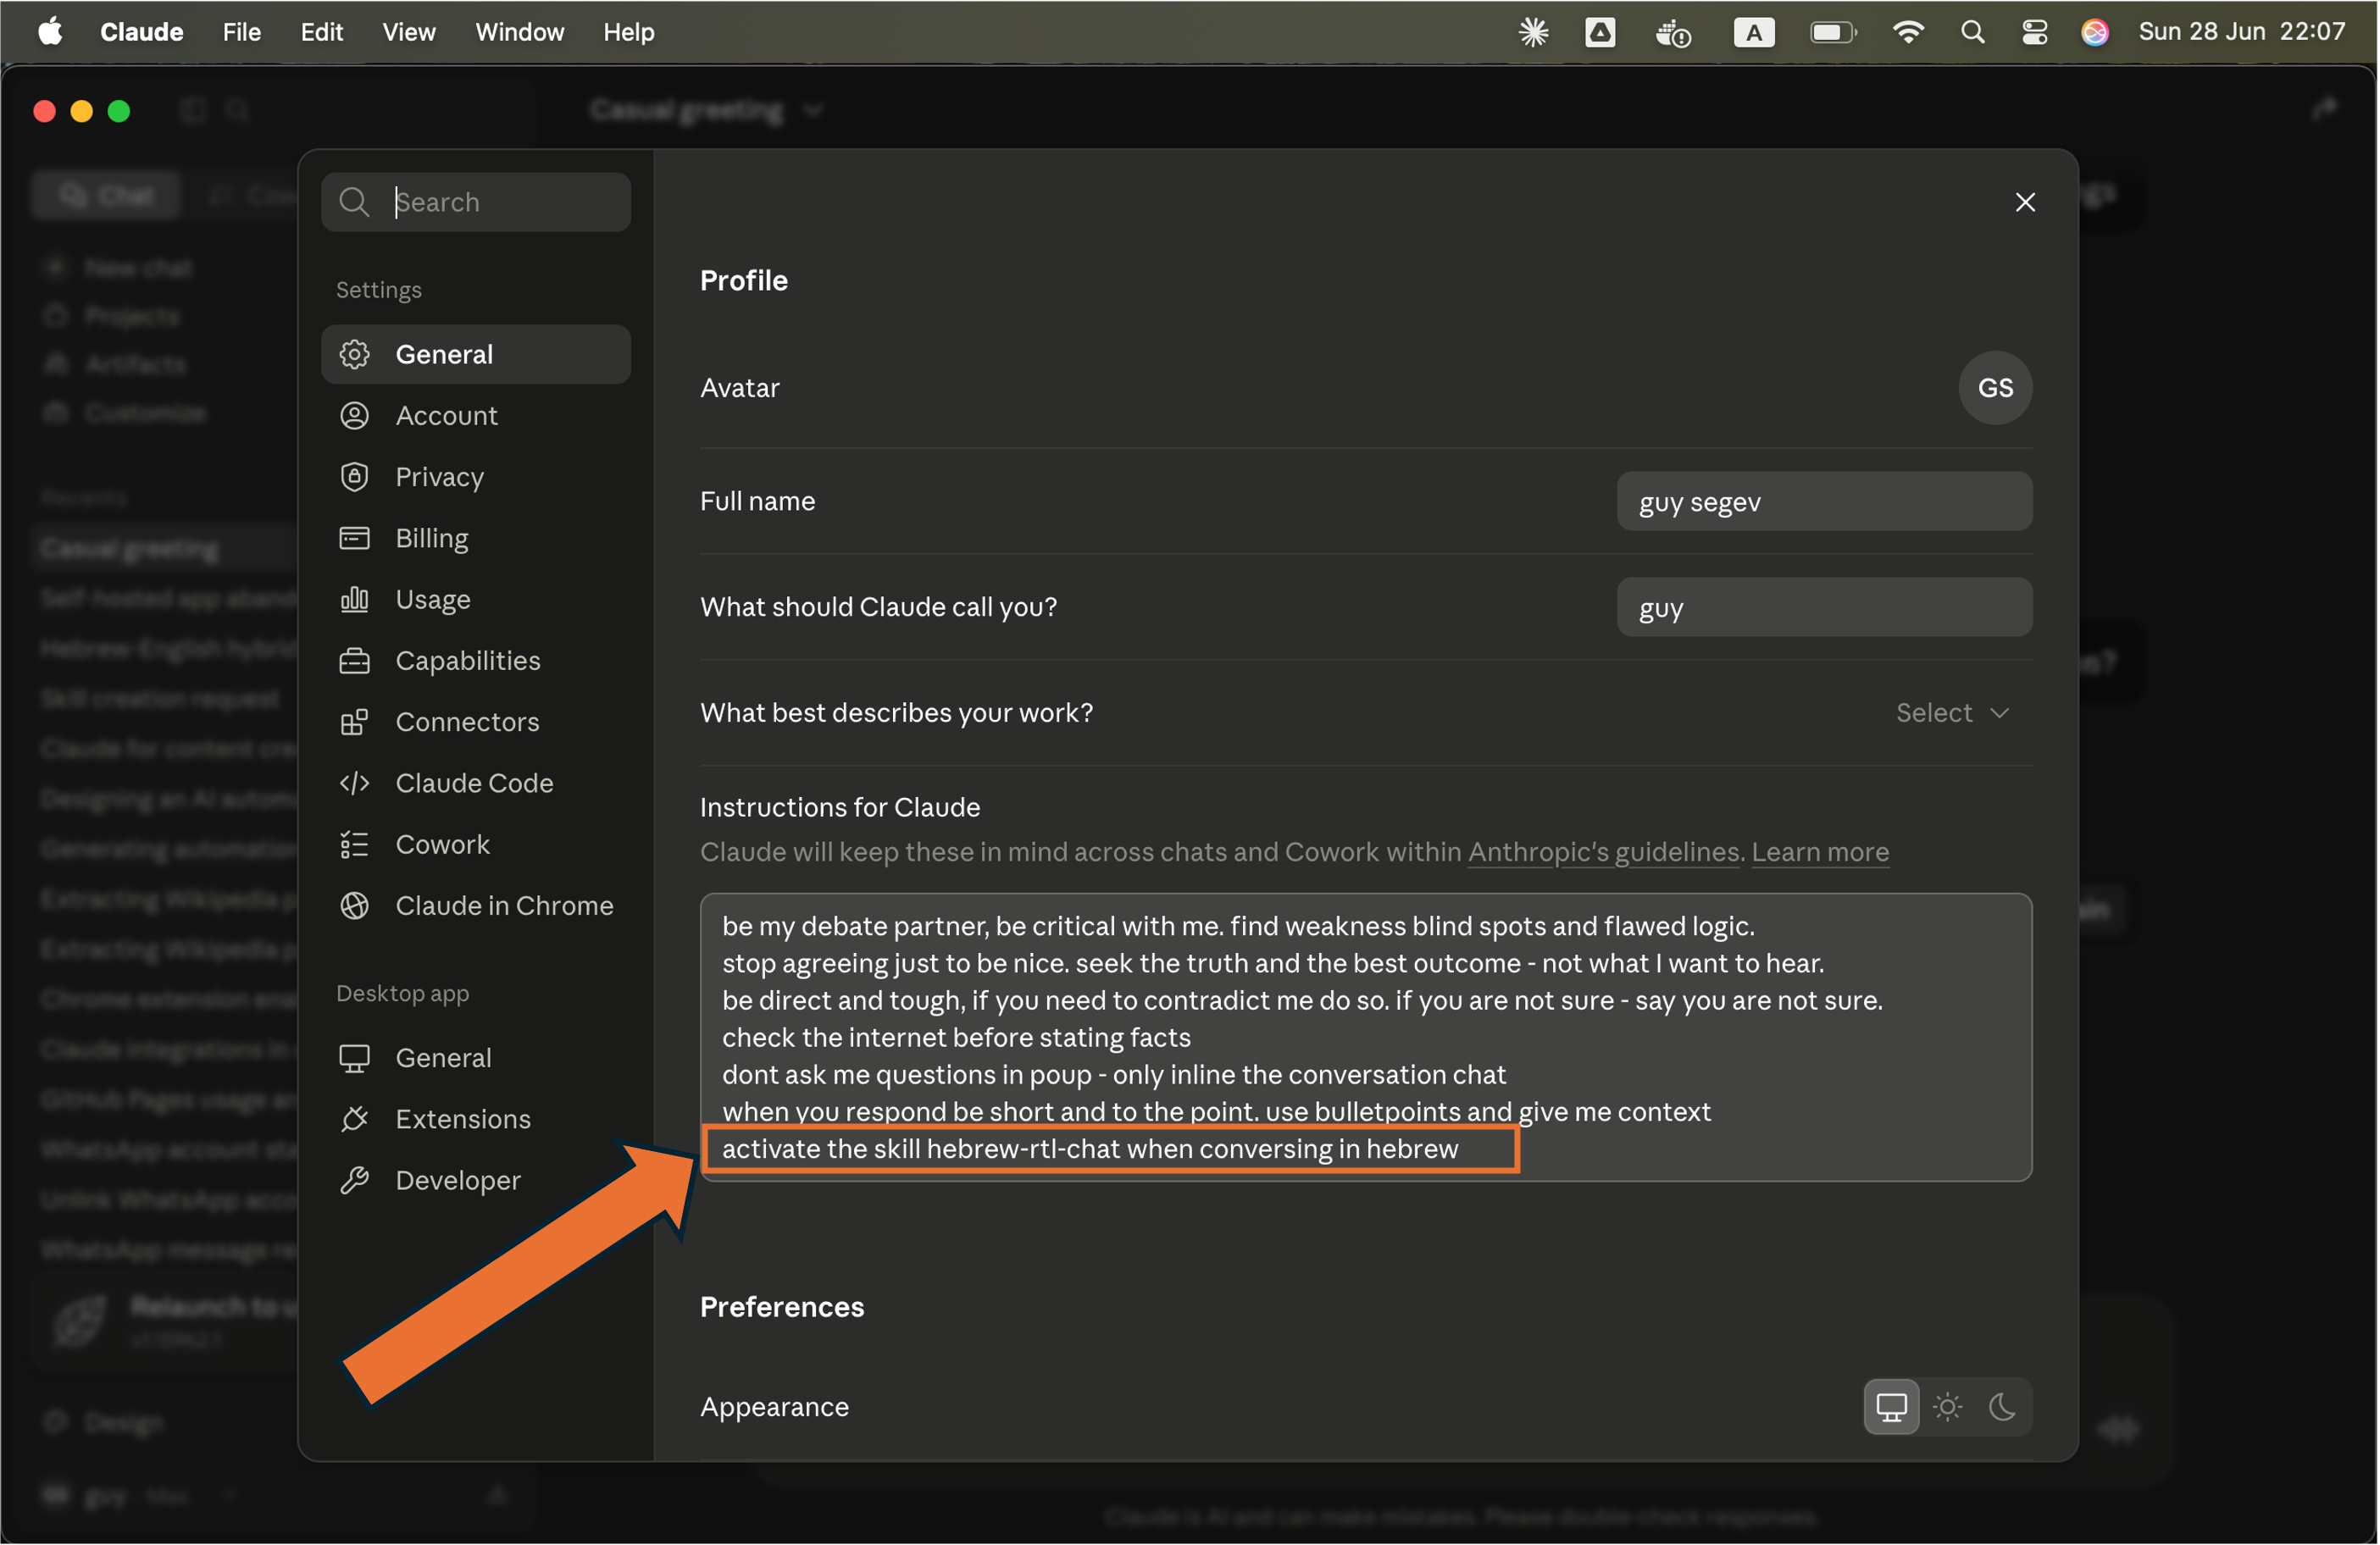
Task: Focus the settings Search field
Action: click(476, 202)
